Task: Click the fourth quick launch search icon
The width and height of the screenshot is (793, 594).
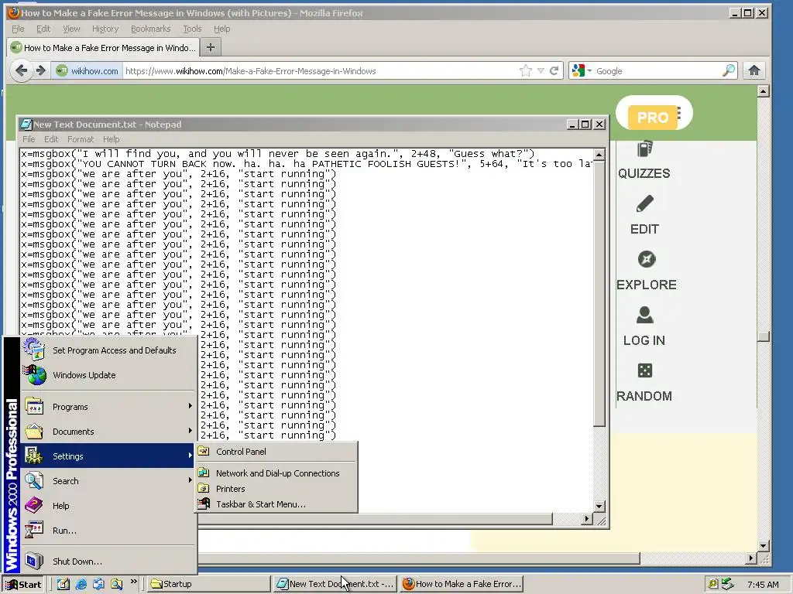Action: pyautogui.click(x=116, y=585)
